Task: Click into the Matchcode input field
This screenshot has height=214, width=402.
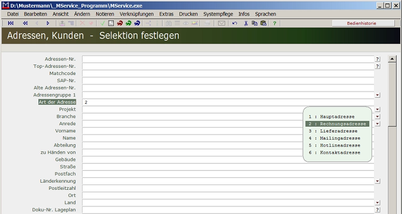Action: 228,74
